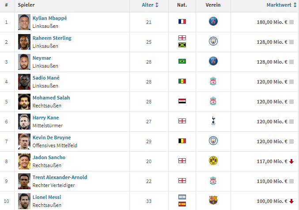Click the Liverpool crest in Sadio Mané's row
299x210 pixels.
point(213,81)
